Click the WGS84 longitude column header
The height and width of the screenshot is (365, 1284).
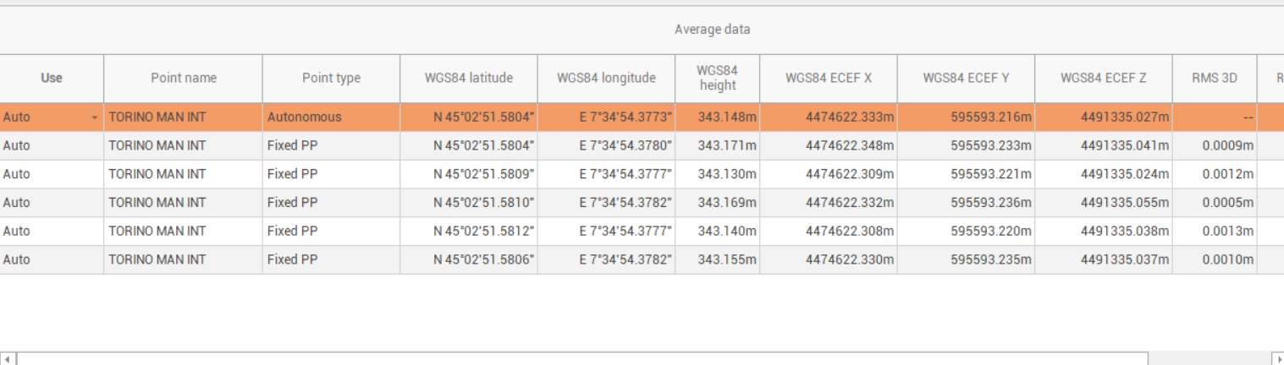click(606, 78)
